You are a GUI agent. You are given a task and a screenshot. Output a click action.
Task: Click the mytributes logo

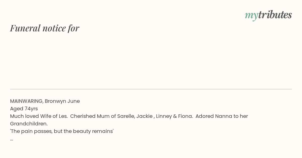tap(268, 15)
